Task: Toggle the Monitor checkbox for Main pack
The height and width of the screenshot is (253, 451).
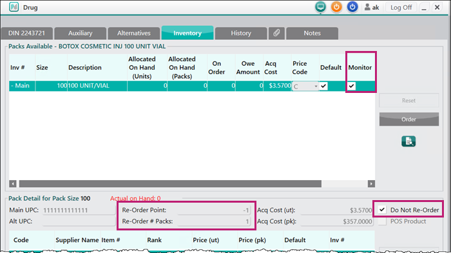Action: click(x=352, y=86)
